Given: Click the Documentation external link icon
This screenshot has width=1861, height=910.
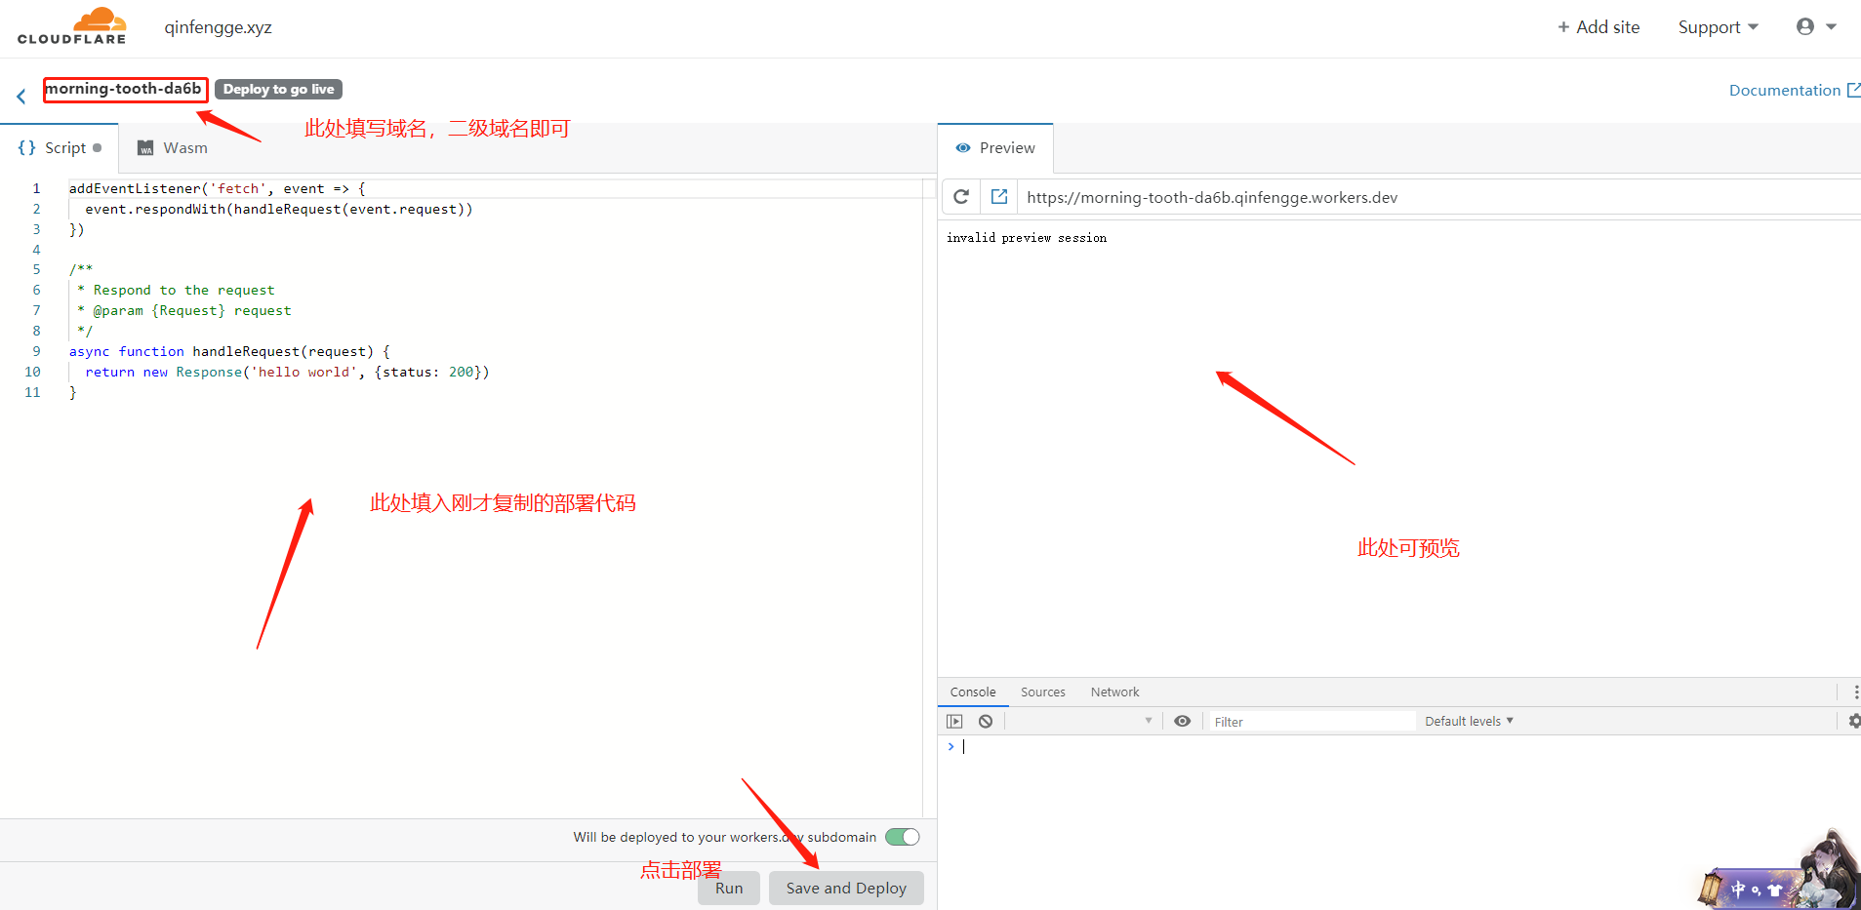Looking at the screenshot, I should (1853, 90).
